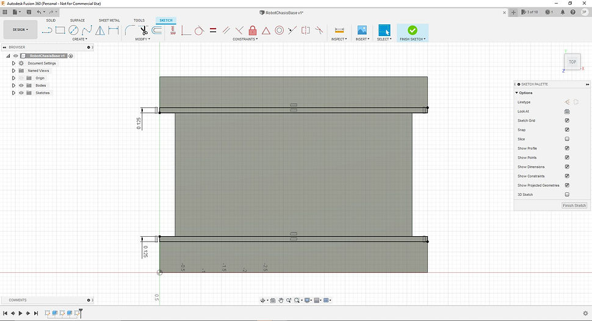
Task: Apply the Coincident constraint
Action: [186, 31]
